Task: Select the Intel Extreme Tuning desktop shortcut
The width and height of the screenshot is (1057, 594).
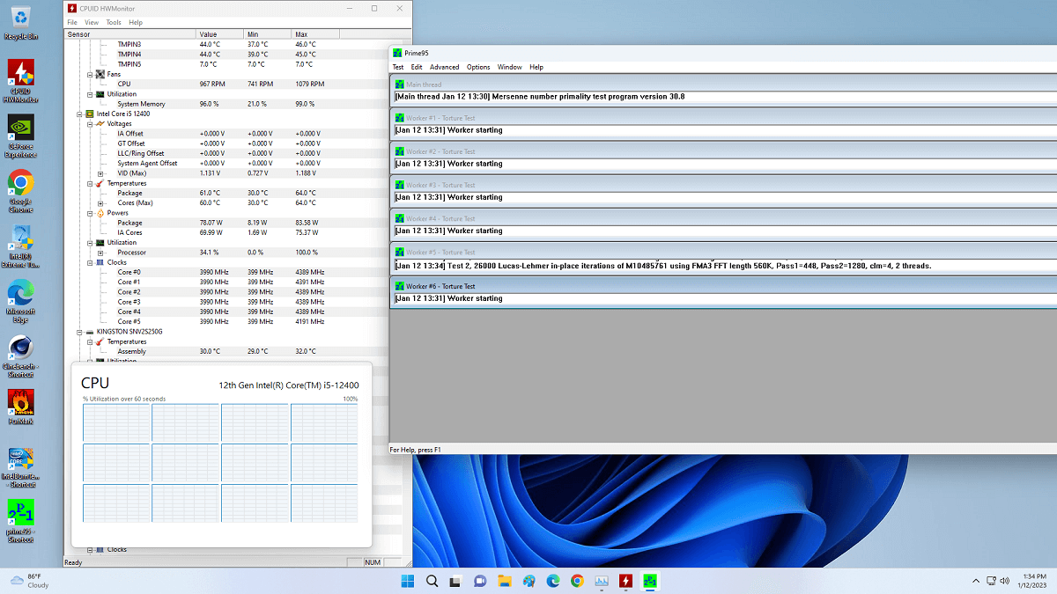Action: pyautogui.click(x=21, y=246)
